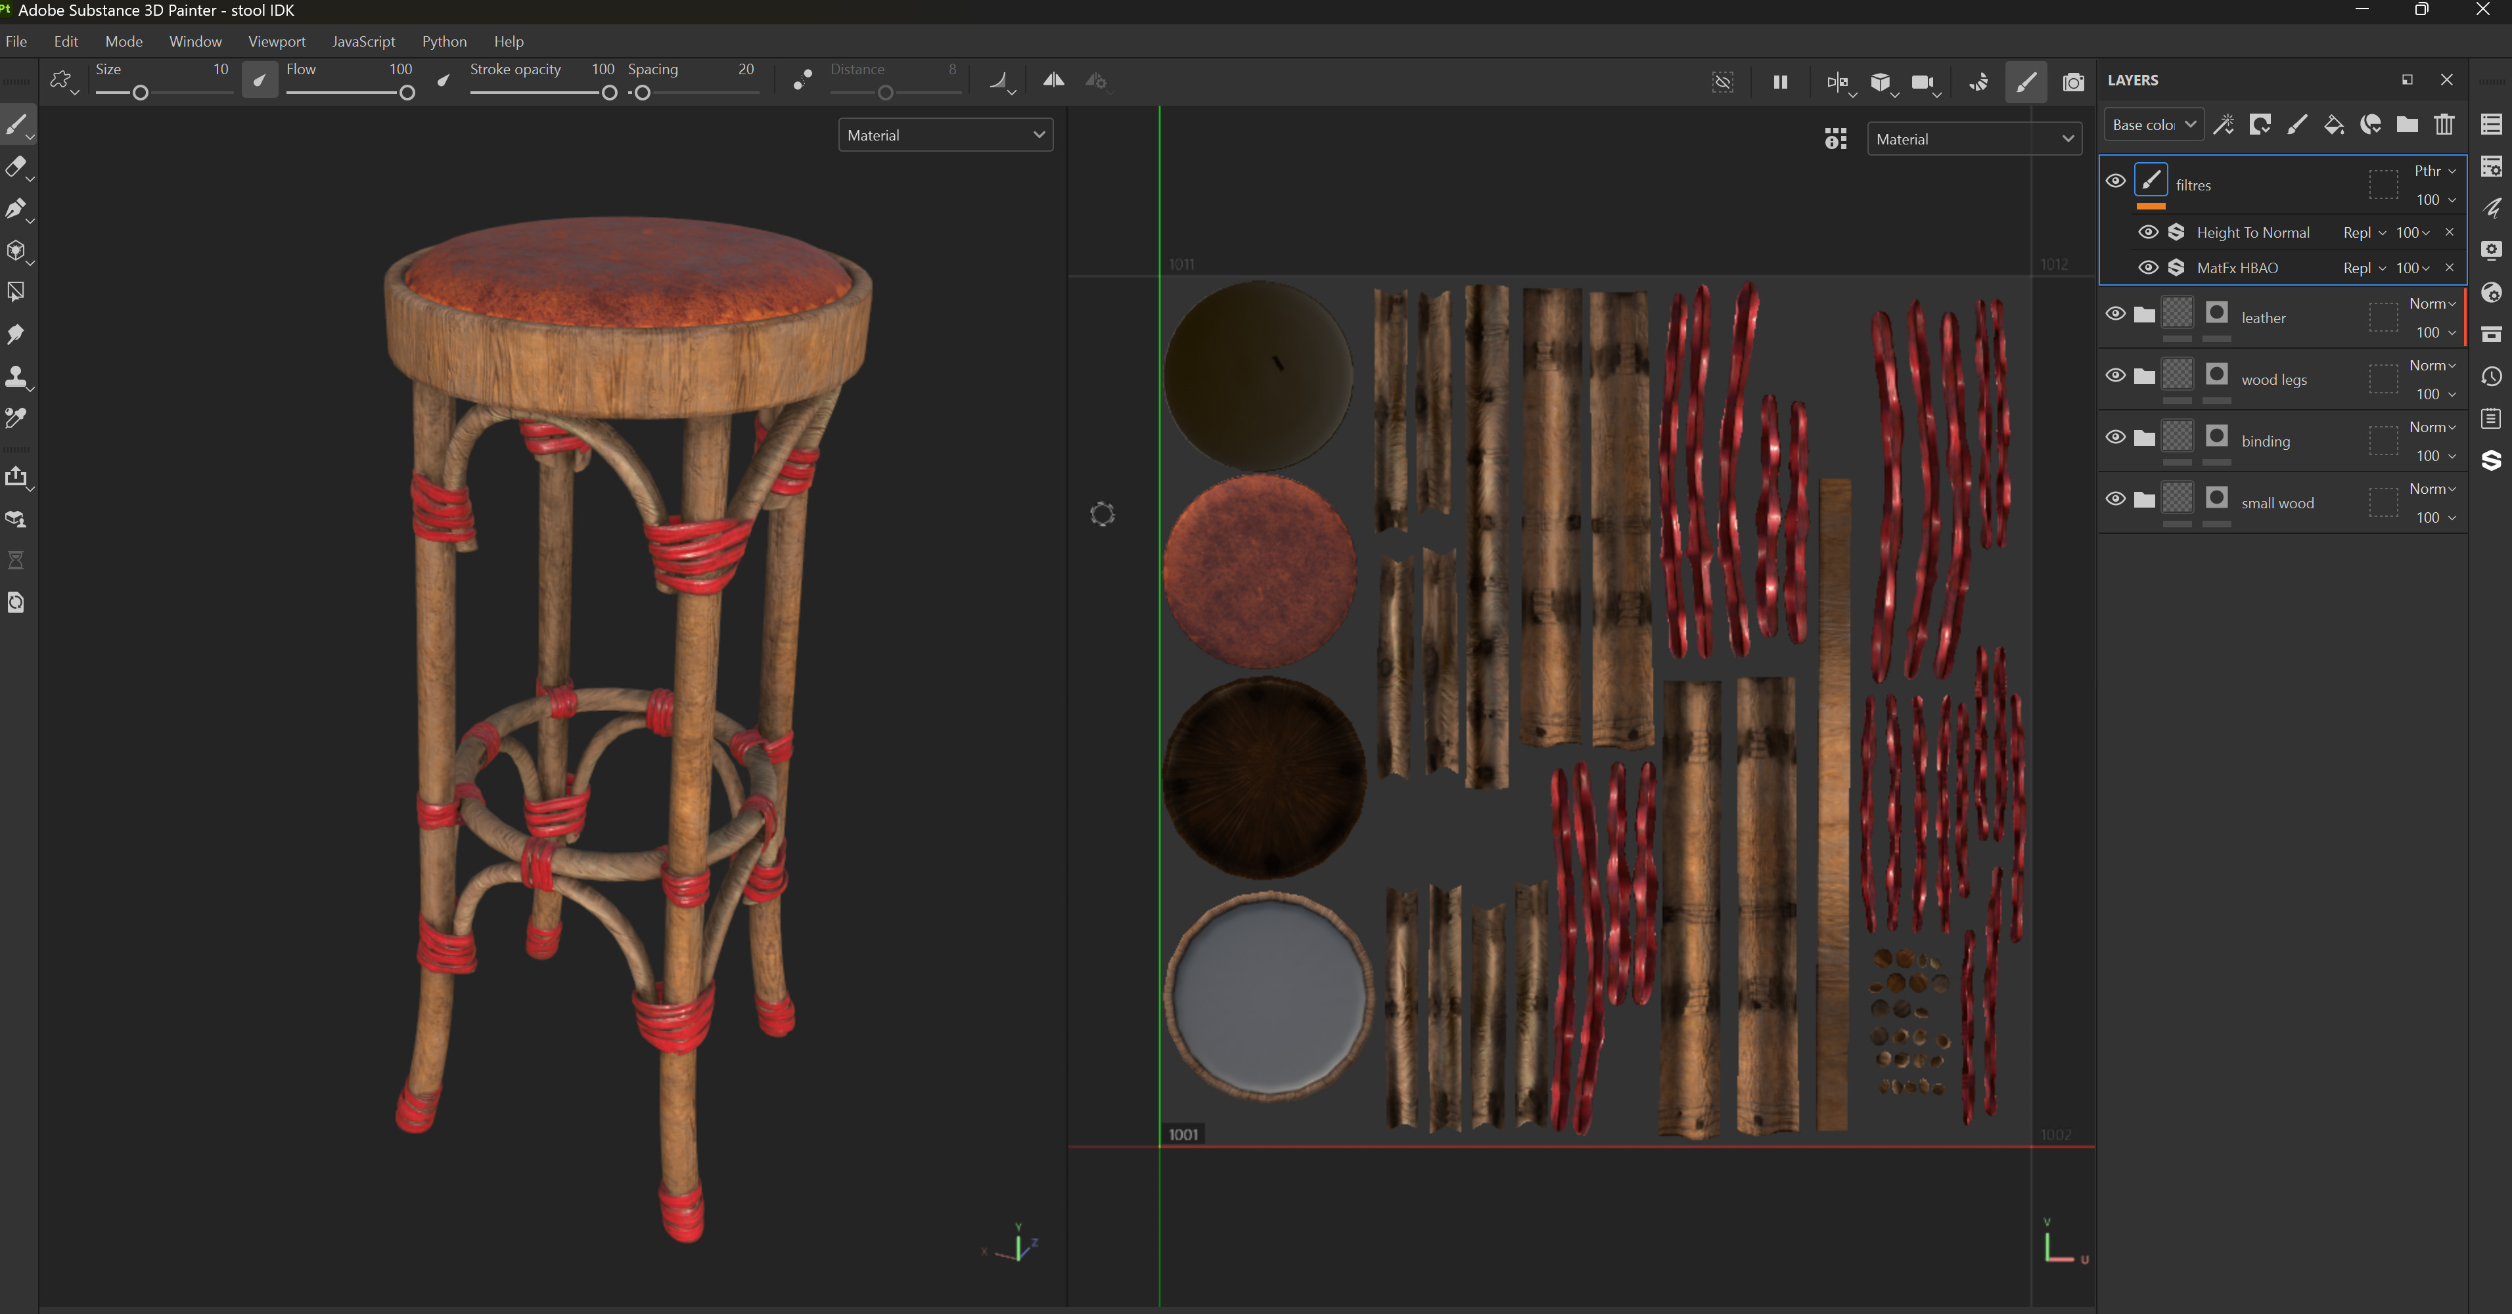The height and width of the screenshot is (1314, 2512).
Task: Change Height To Normal Repl blend mode
Action: (2364, 232)
